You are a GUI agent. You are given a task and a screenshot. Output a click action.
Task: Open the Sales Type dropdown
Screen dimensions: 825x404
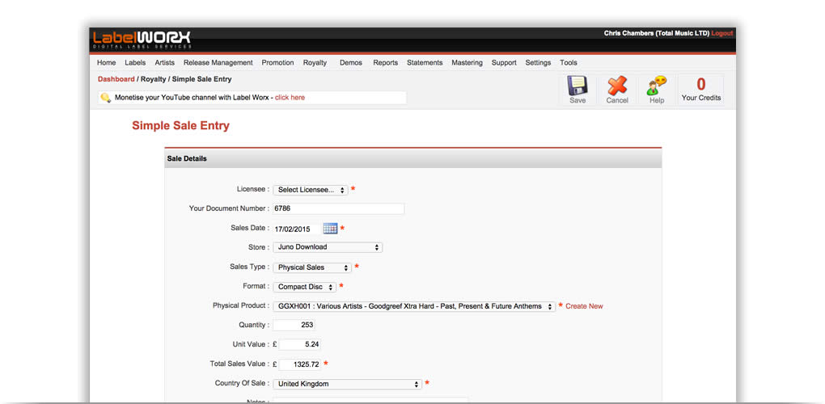pyautogui.click(x=312, y=267)
